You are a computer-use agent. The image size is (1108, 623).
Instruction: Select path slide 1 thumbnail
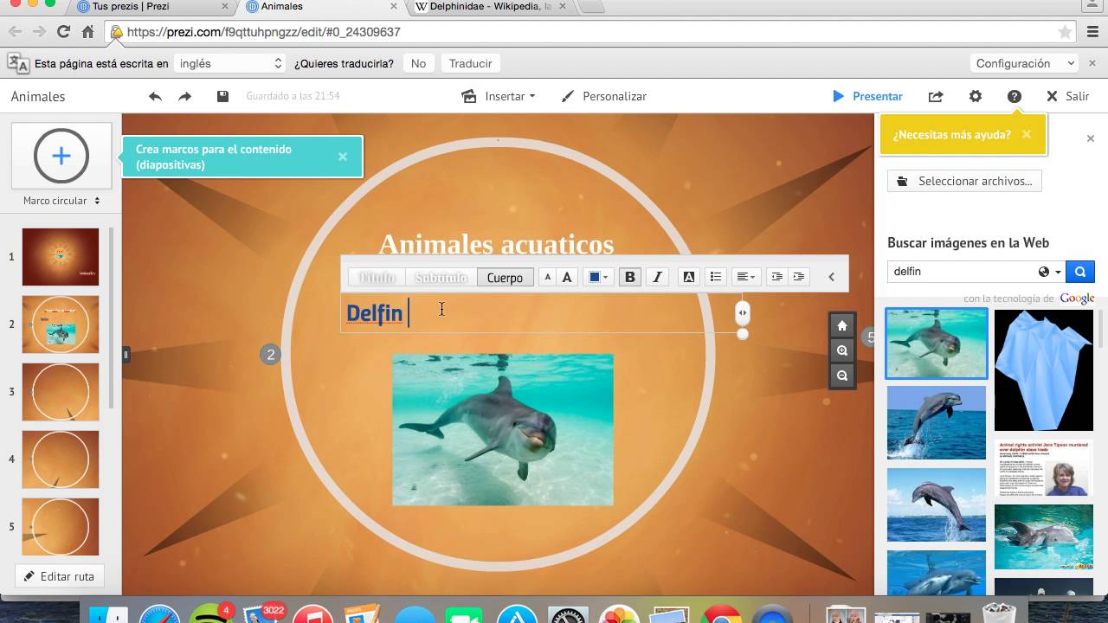[61, 257]
